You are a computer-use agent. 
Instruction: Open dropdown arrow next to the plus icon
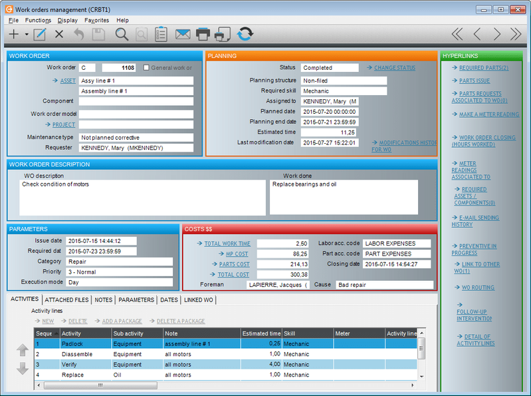coord(27,34)
